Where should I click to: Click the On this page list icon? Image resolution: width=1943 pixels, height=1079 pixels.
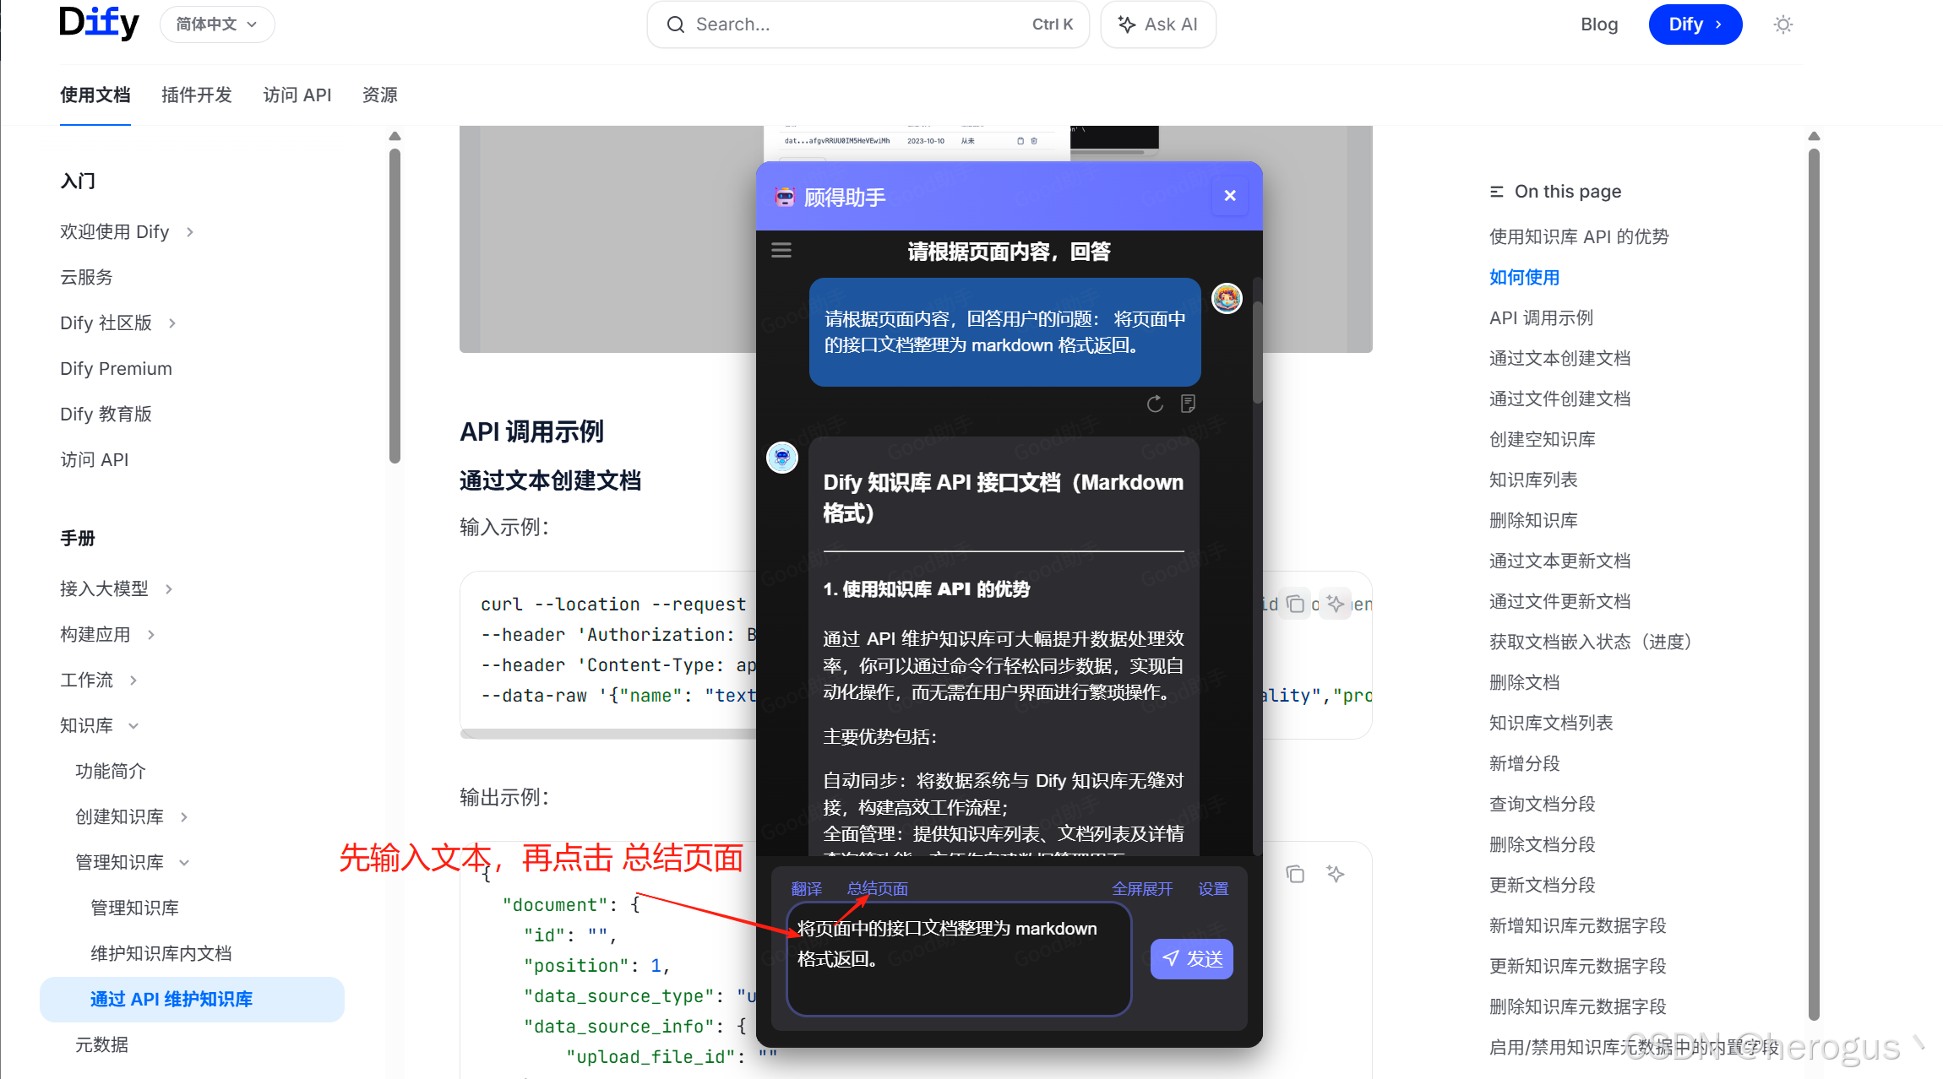point(1496,192)
